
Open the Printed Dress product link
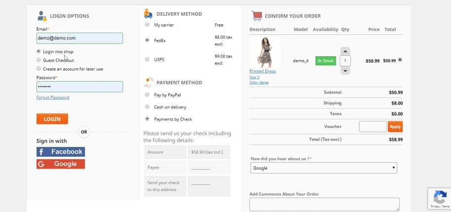[x=263, y=71]
